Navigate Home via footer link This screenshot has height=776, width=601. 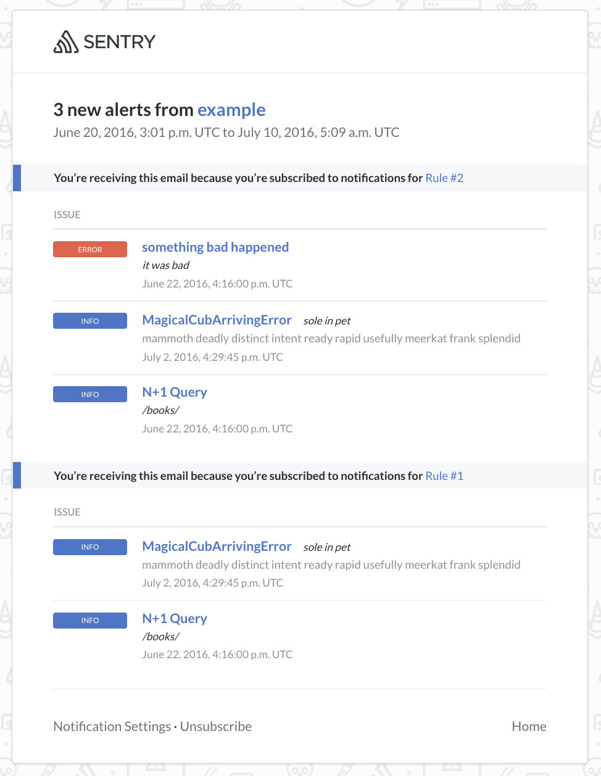[529, 726]
